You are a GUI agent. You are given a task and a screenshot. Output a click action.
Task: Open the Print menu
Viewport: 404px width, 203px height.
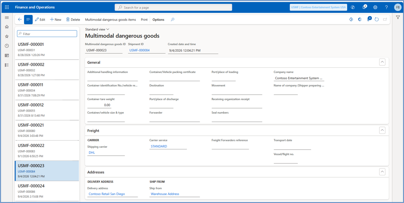(144, 20)
